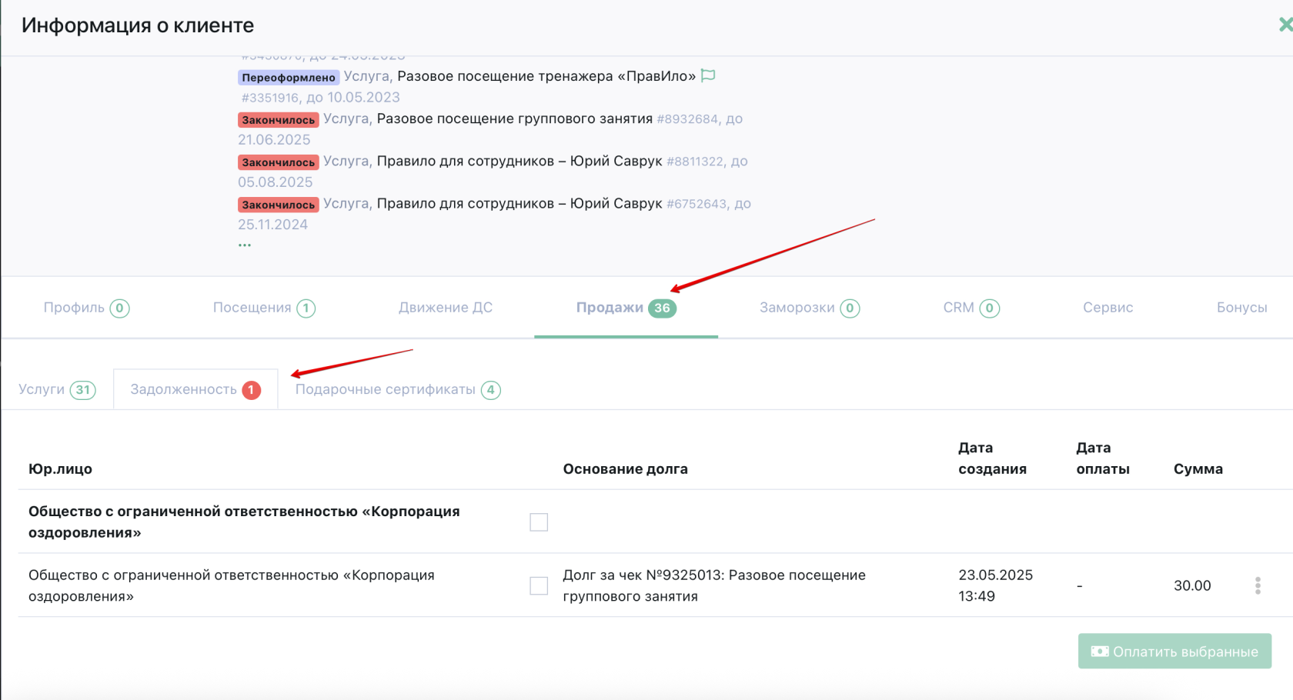This screenshot has width=1293, height=700.
Task: Click the Сумма column header
Action: coord(1198,468)
